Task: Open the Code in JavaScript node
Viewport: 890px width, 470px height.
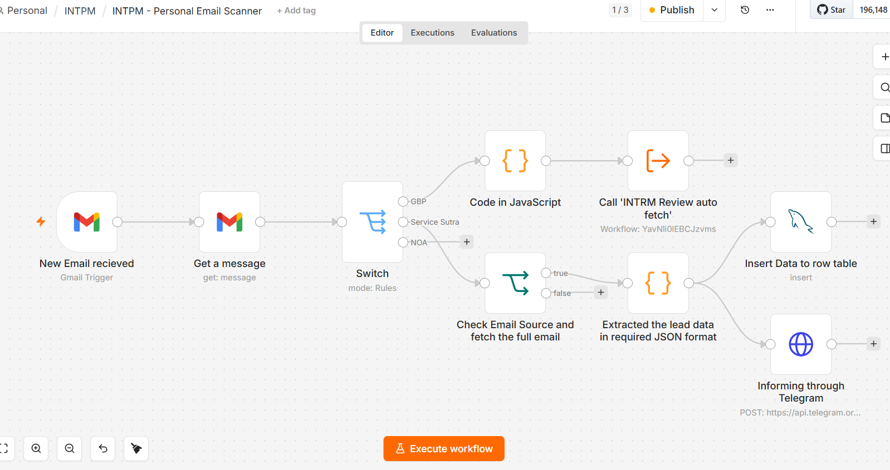Action: tap(515, 161)
